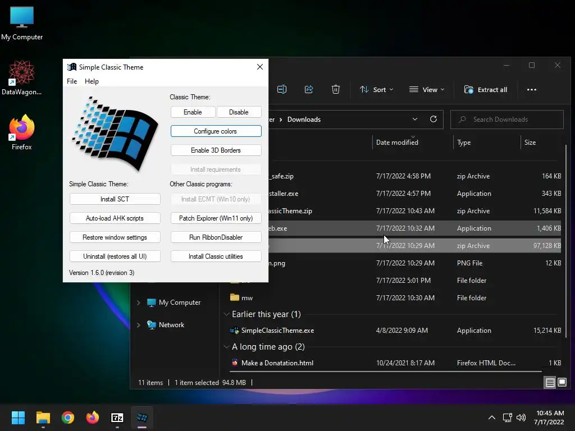The image size is (575, 431).
Task: Open the Windows Start menu
Action: pyautogui.click(x=18, y=417)
